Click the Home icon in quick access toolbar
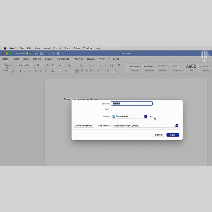The width and height of the screenshot is (212, 212). point(37,53)
